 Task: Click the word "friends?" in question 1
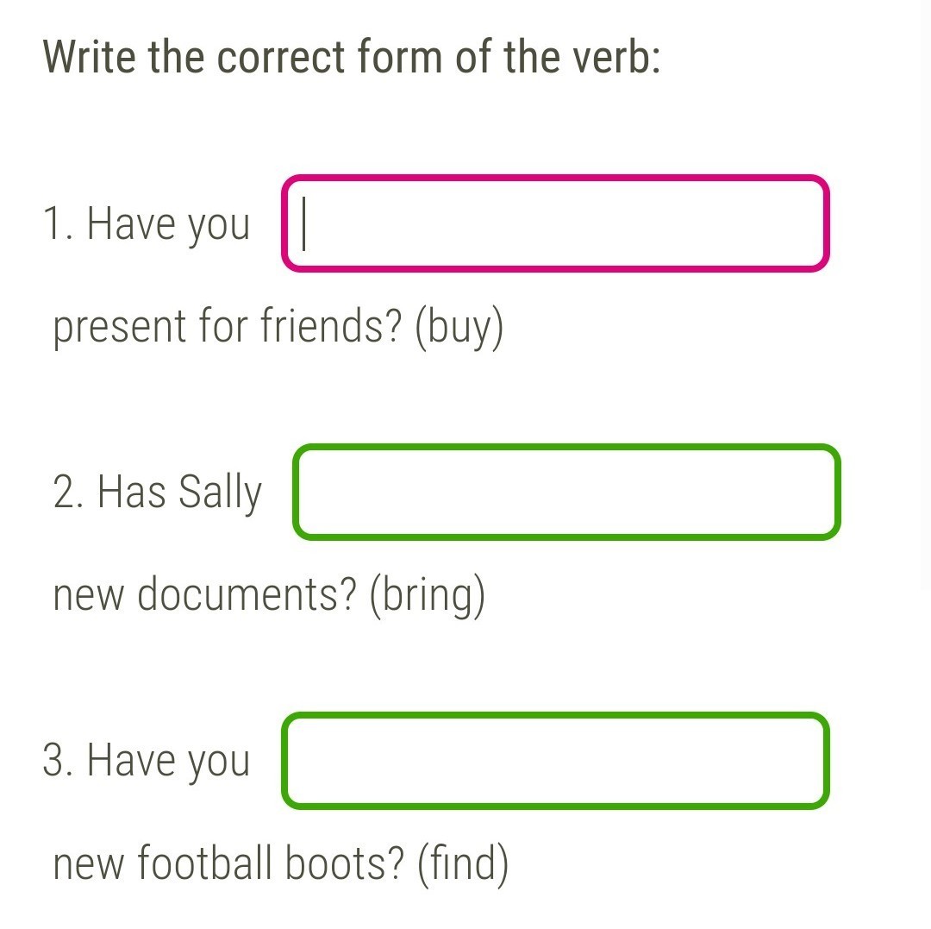click(332, 328)
